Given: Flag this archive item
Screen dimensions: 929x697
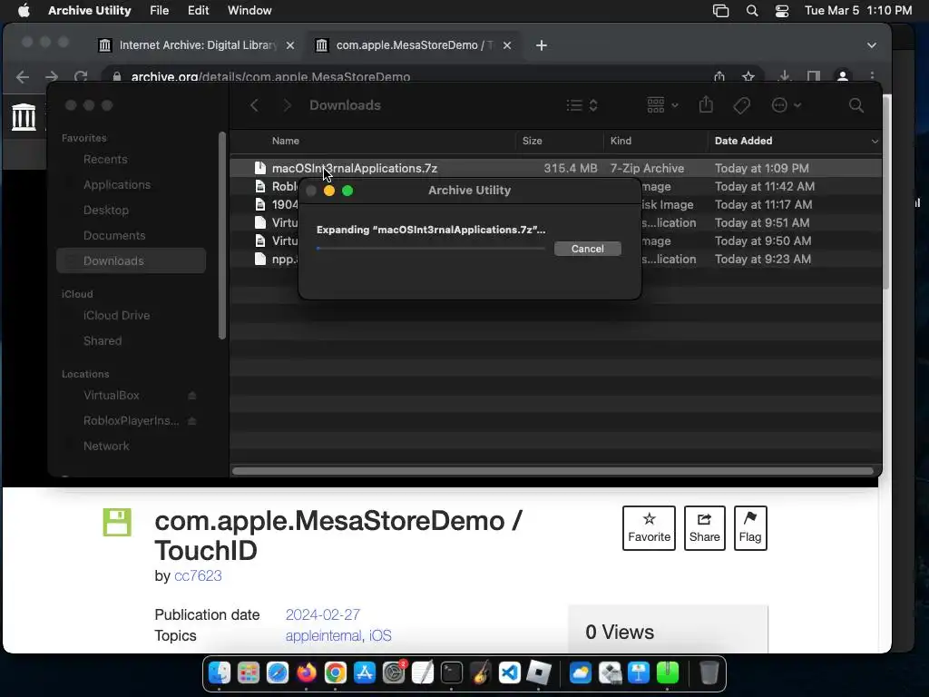Looking at the screenshot, I should (750, 528).
